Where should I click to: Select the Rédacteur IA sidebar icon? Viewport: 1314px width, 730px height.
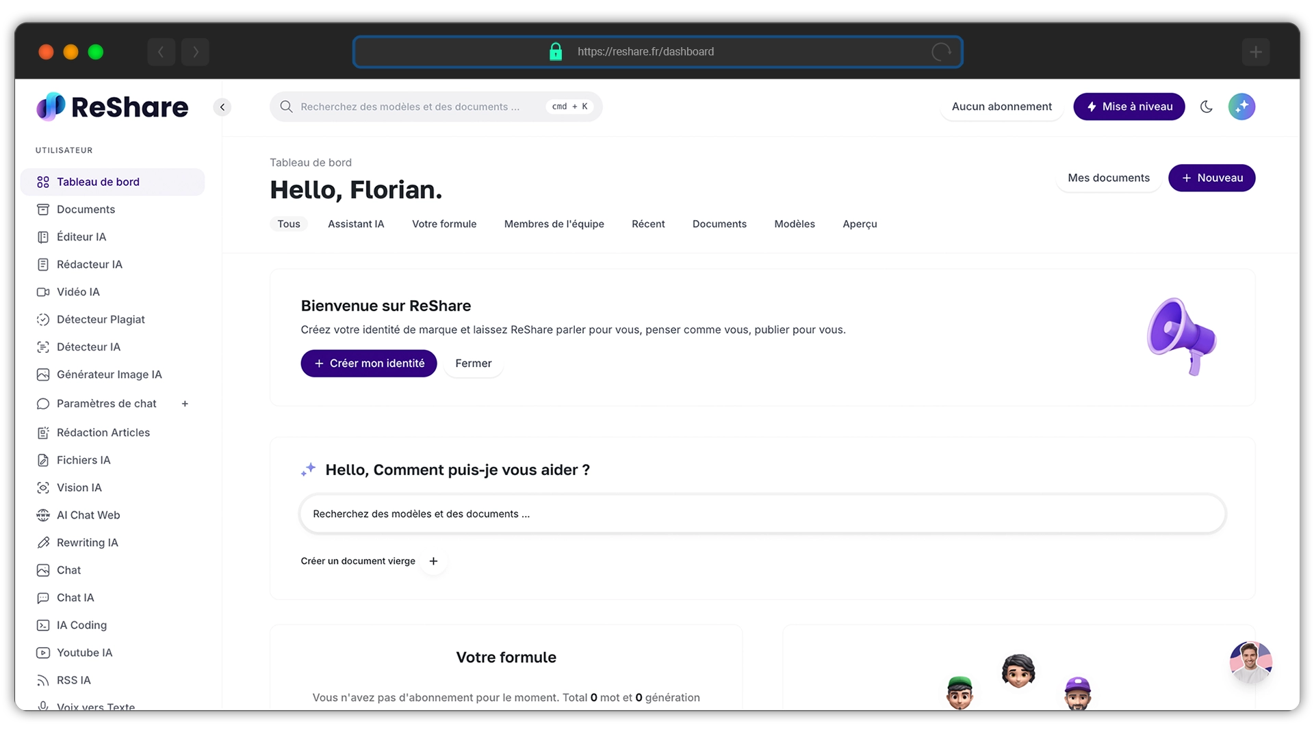pos(43,265)
